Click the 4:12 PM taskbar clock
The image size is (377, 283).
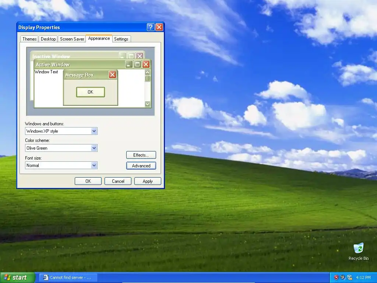(x=363, y=277)
